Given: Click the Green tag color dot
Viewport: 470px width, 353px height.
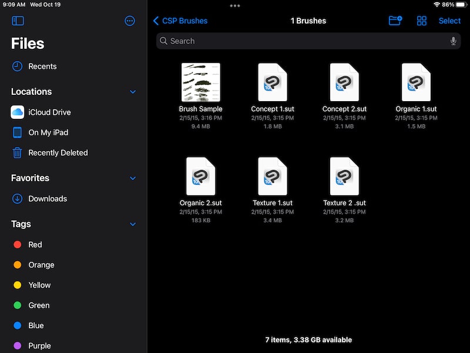Looking at the screenshot, I should click(18, 305).
